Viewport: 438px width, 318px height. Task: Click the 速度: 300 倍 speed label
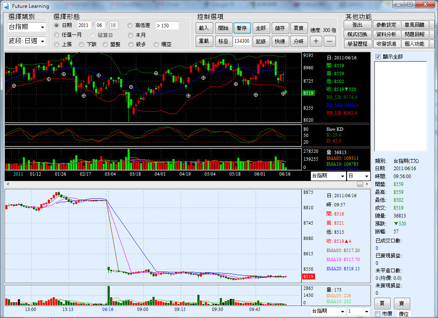pos(323,30)
